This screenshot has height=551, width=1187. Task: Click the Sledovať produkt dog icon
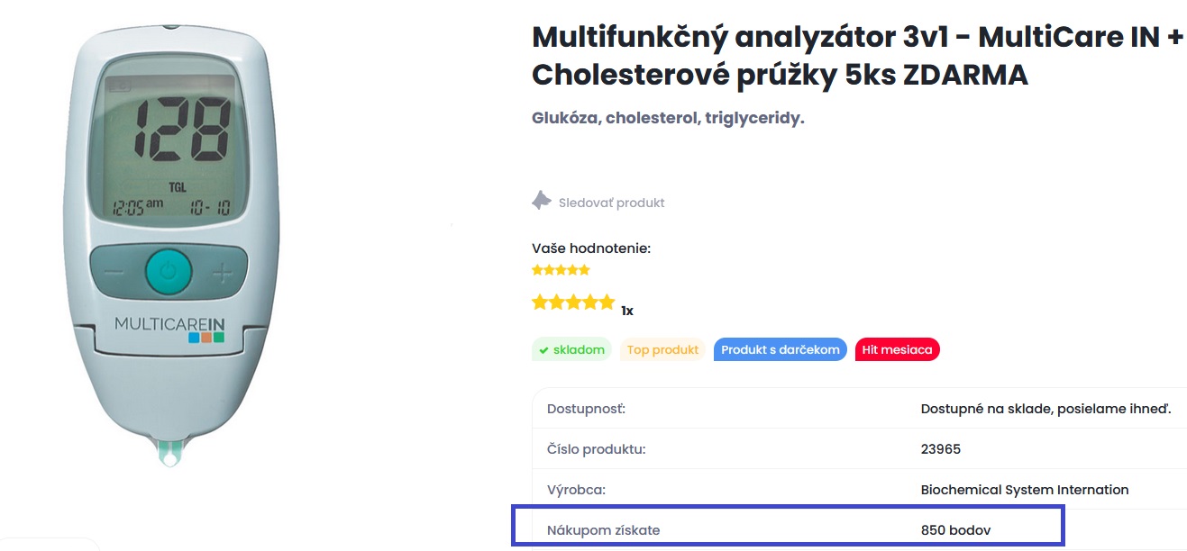click(x=541, y=200)
